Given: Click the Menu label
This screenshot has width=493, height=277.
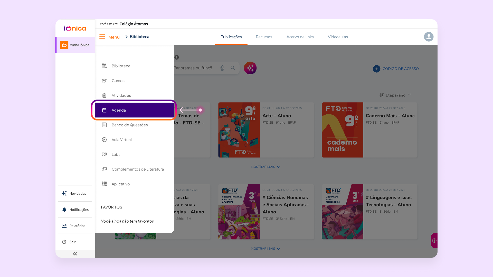Looking at the screenshot, I should [114, 37].
